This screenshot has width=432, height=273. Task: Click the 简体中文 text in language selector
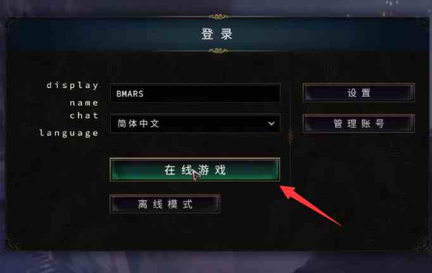click(138, 123)
